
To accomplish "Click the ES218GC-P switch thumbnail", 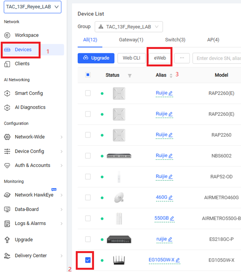I will [119, 239].
